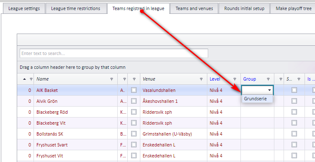Toggle Blackeberg Vit checkbox in S... column
Viewport: 315px width, 162px height.
[x=294, y=123]
